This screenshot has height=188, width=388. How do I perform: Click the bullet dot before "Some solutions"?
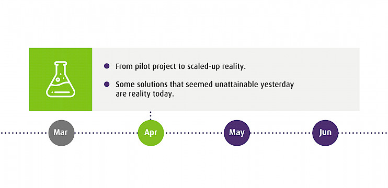(x=107, y=85)
